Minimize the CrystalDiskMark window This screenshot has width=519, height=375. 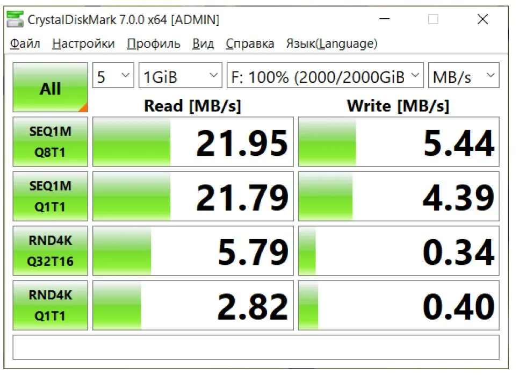coord(384,19)
